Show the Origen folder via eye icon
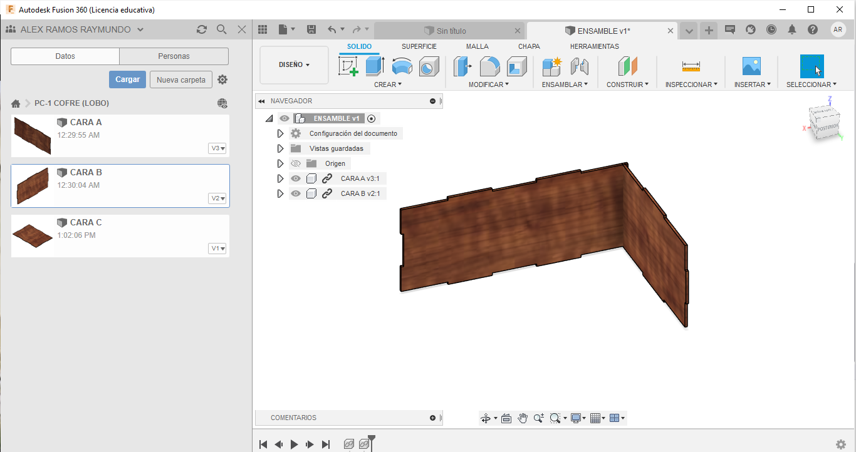 [296, 163]
